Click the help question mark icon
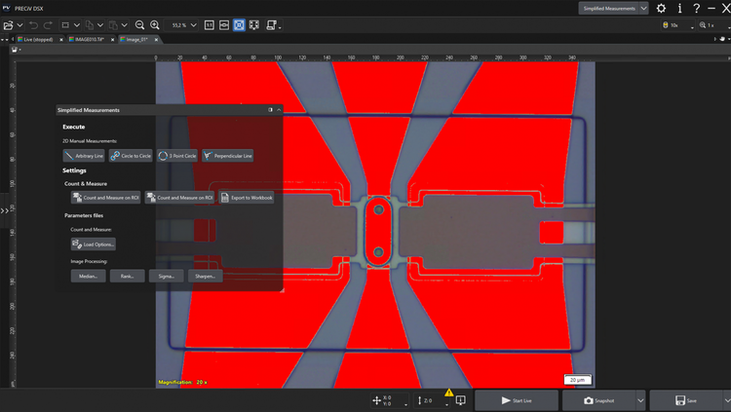The width and height of the screenshot is (731, 412). [x=696, y=8]
